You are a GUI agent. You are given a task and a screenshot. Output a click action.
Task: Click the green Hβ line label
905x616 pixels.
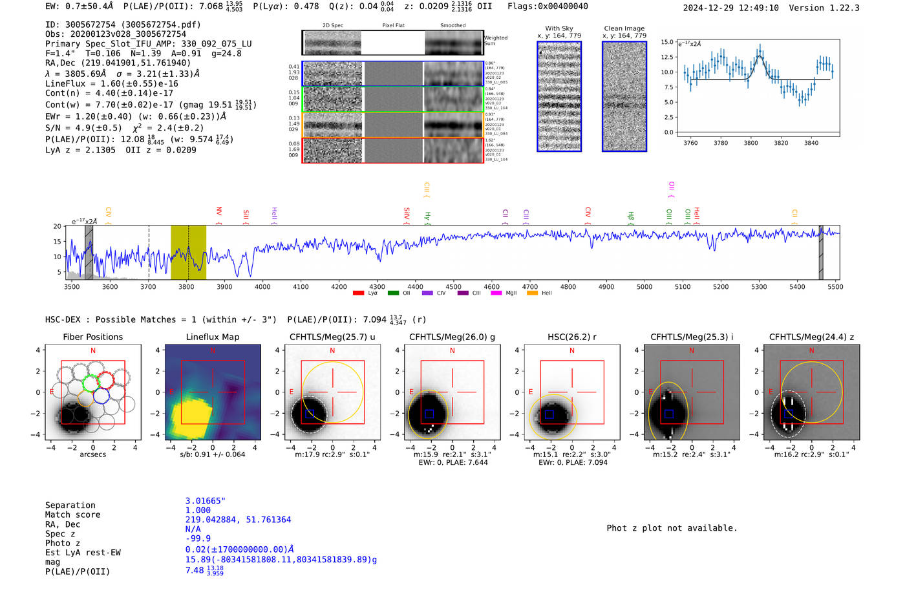[x=631, y=217]
